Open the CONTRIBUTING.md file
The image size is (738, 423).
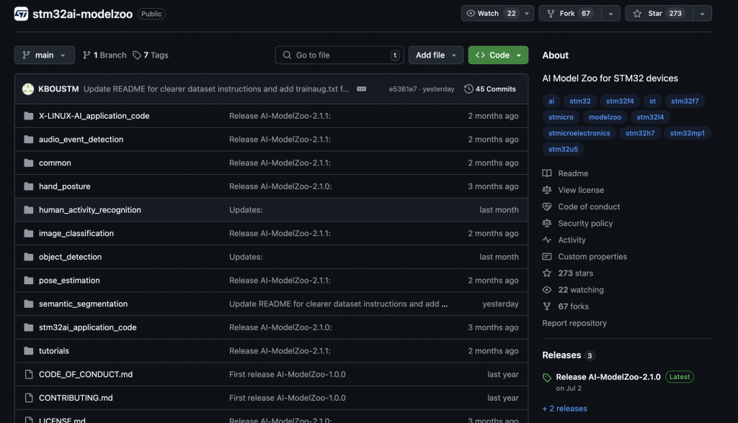click(76, 398)
